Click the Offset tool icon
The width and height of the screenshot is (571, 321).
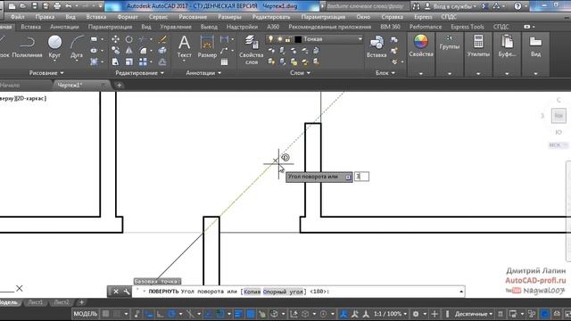click(162, 62)
